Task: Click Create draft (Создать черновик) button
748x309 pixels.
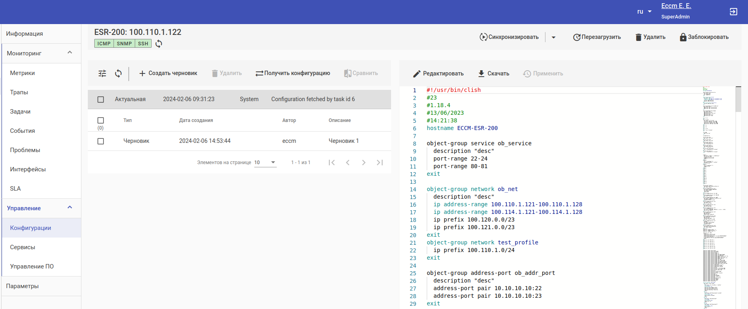Action: click(x=168, y=73)
